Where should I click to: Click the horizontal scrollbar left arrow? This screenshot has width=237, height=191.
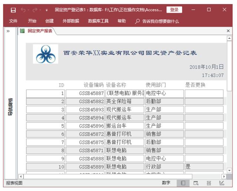[21, 177]
